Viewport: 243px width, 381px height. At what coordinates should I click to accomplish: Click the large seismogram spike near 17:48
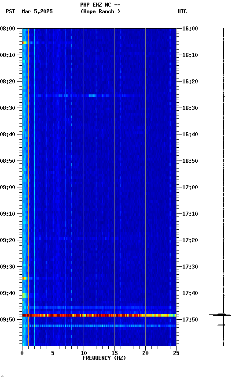coord(220,315)
